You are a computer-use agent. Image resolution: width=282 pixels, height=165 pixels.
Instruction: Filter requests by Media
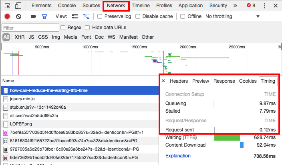click(x=70, y=37)
